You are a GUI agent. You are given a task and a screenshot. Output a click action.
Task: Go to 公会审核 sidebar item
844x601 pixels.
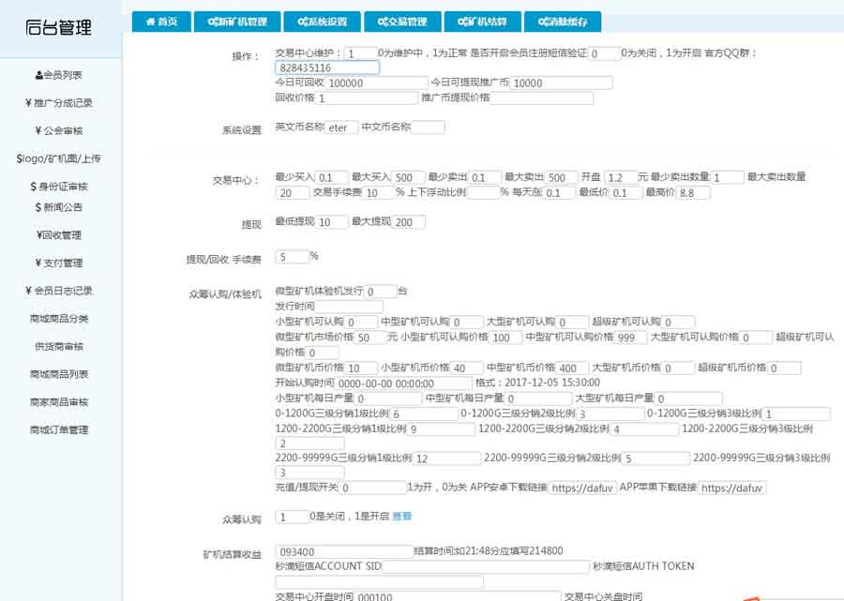(x=59, y=131)
